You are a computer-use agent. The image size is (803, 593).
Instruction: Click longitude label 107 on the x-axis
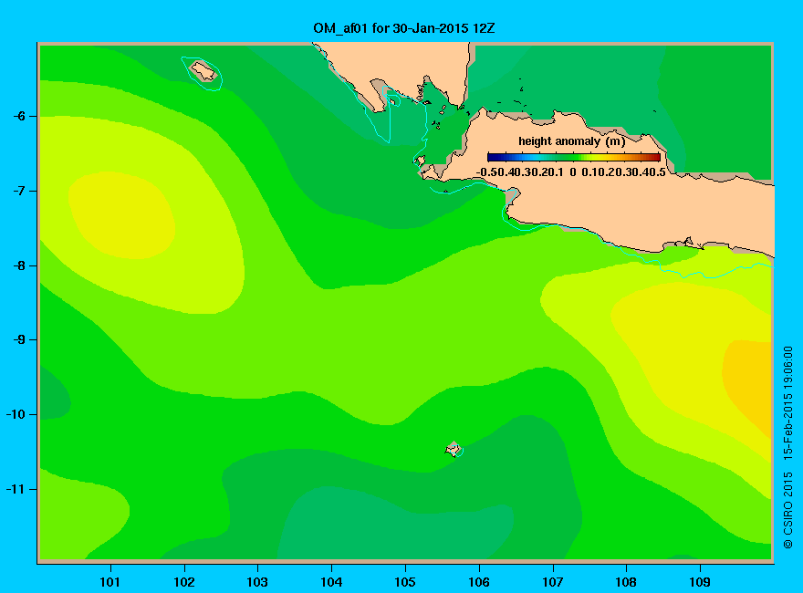[x=553, y=582]
